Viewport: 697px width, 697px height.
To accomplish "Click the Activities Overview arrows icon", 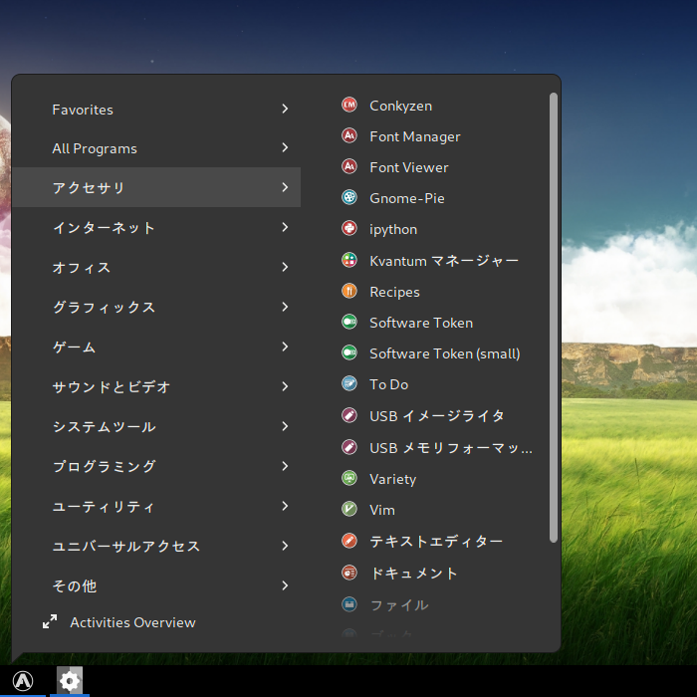I will (x=50, y=621).
